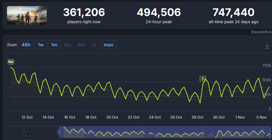This screenshot has height=140, width=272.
Task: Set chart zoom to 48h
Action: [x=26, y=45]
